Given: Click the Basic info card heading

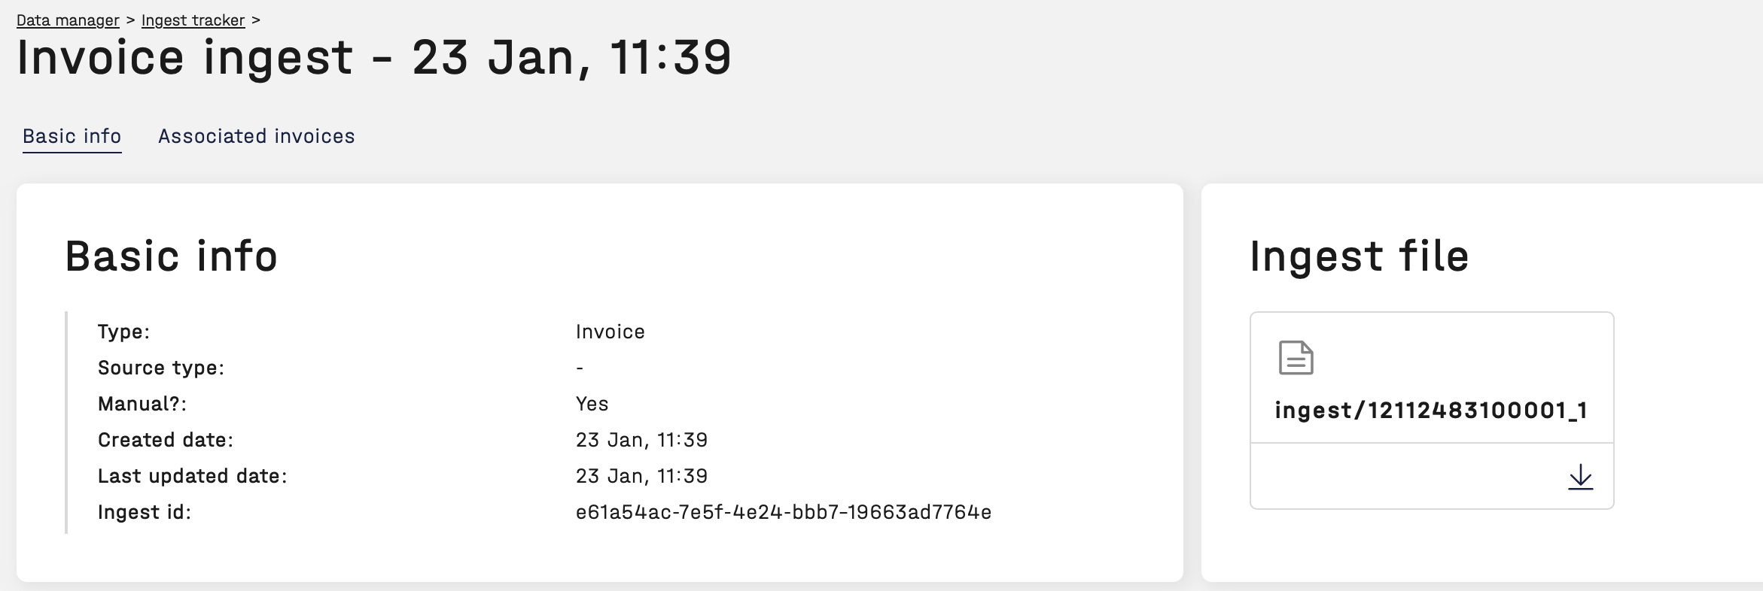Looking at the screenshot, I should [172, 256].
